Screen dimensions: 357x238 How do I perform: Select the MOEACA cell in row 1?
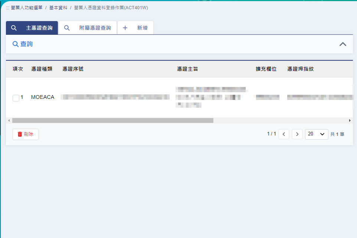(x=43, y=97)
